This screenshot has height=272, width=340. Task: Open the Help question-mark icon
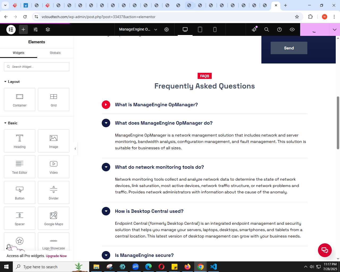point(279,29)
